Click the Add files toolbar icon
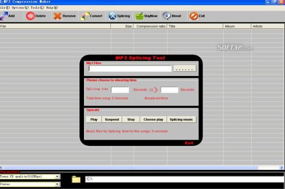The height and width of the screenshot is (189, 285). click(4, 16)
